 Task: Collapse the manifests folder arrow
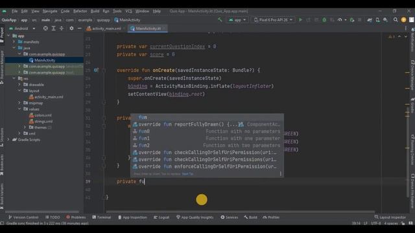[x=14, y=41]
